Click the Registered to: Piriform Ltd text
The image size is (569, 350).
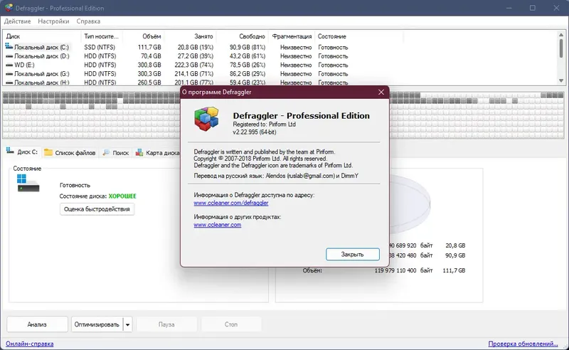tap(264, 124)
